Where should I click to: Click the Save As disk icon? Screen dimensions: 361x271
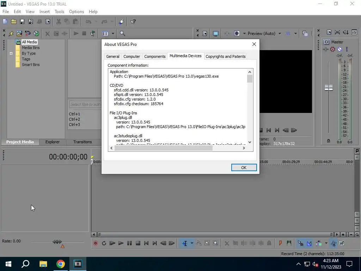point(31,22)
